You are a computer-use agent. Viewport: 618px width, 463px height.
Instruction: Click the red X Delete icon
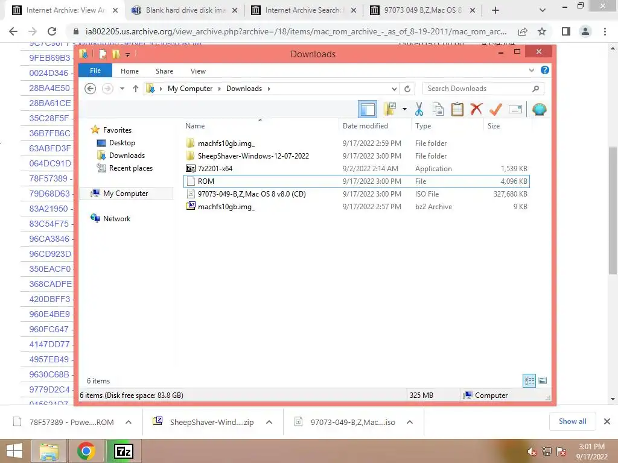tap(476, 109)
